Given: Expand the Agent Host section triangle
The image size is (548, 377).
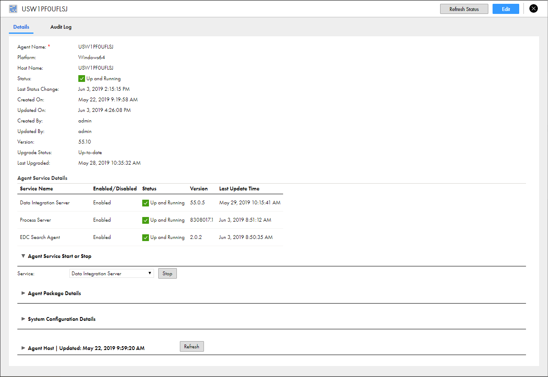Looking at the screenshot, I should click(23, 348).
